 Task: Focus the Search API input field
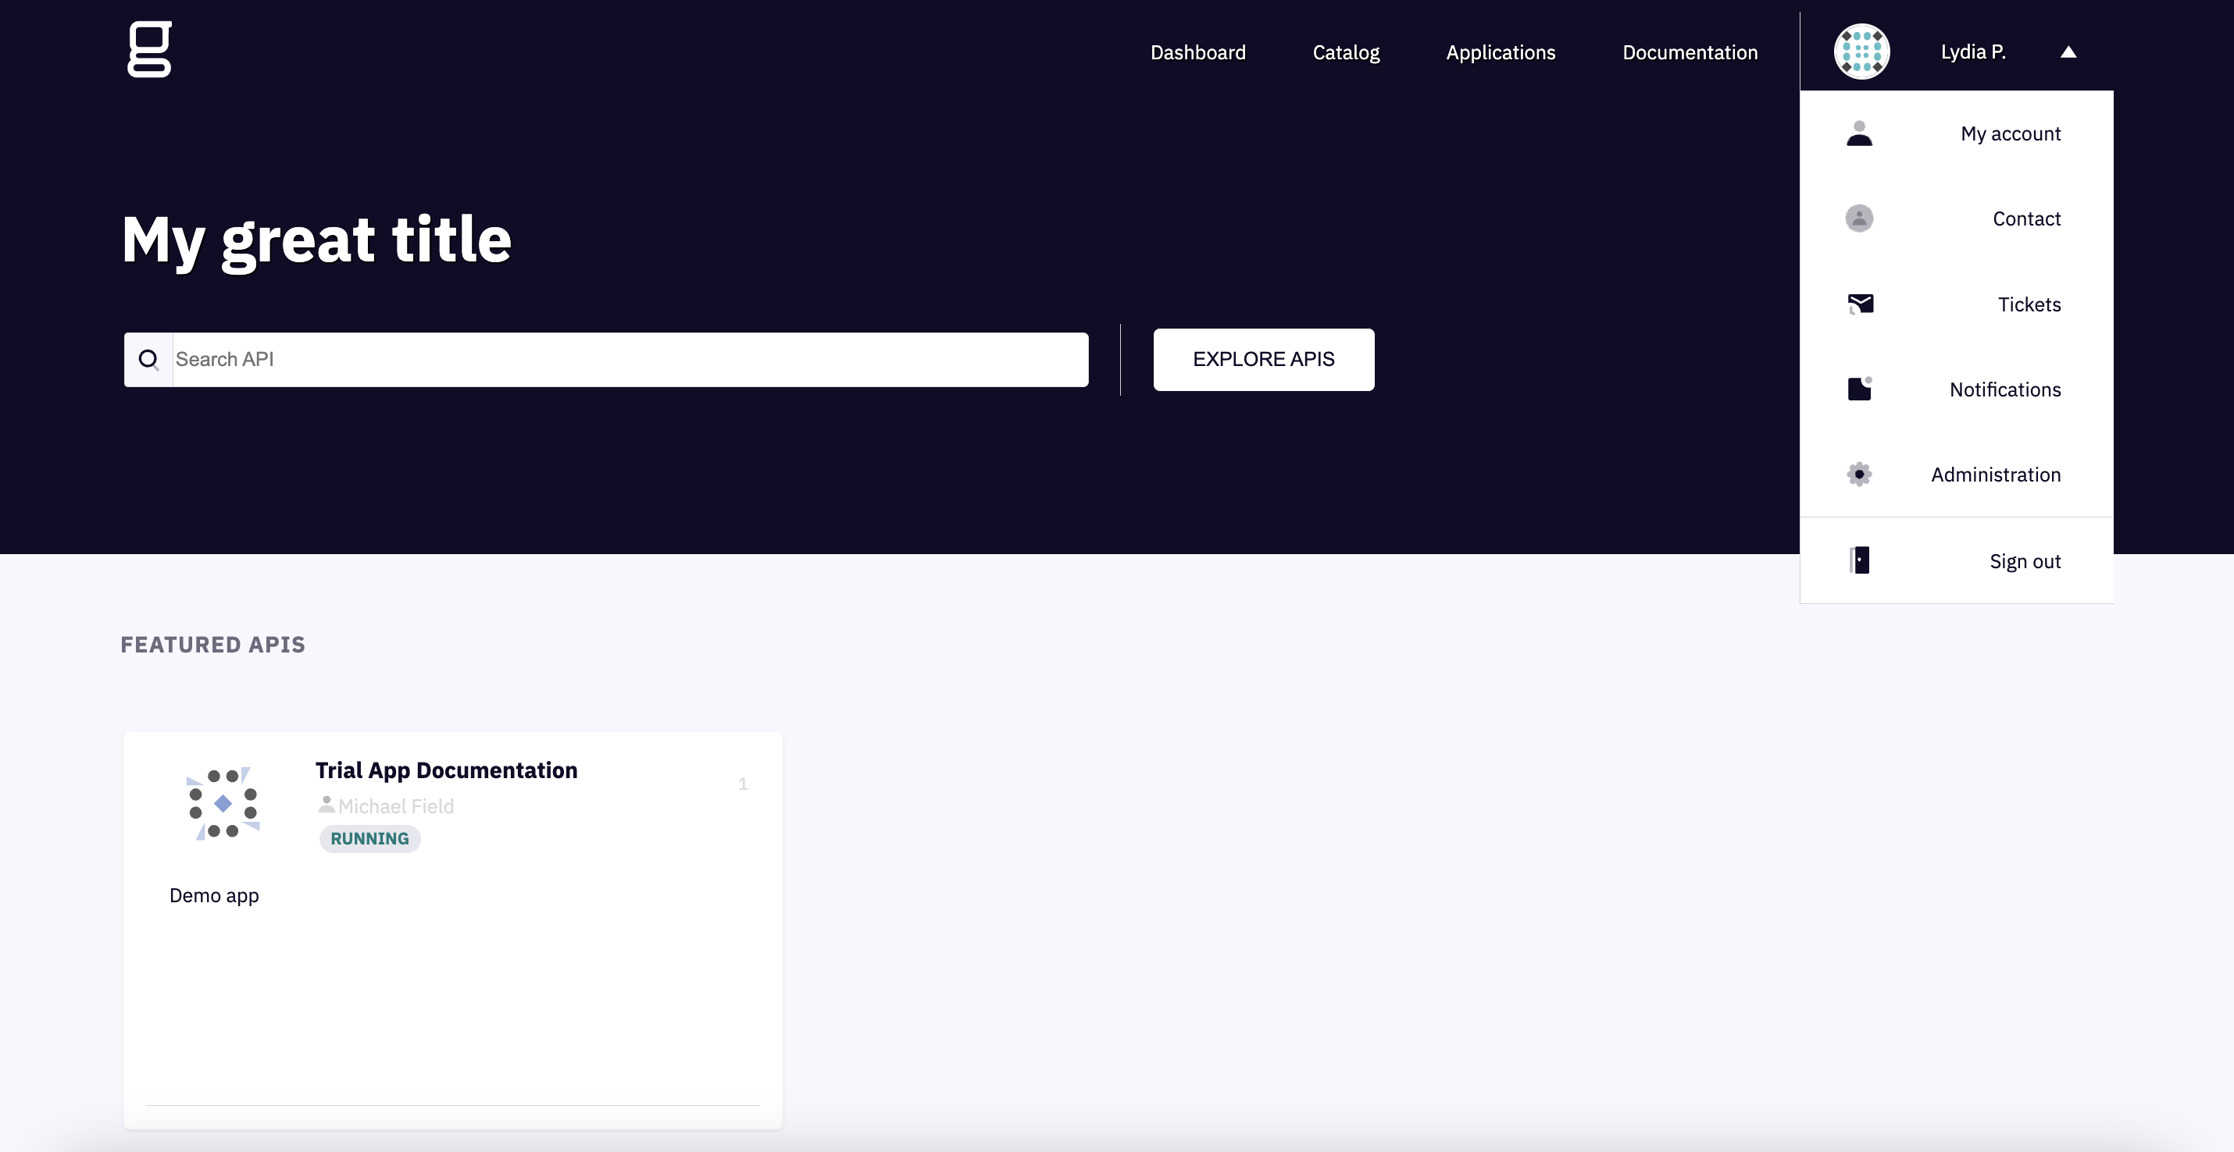tap(629, 359)
